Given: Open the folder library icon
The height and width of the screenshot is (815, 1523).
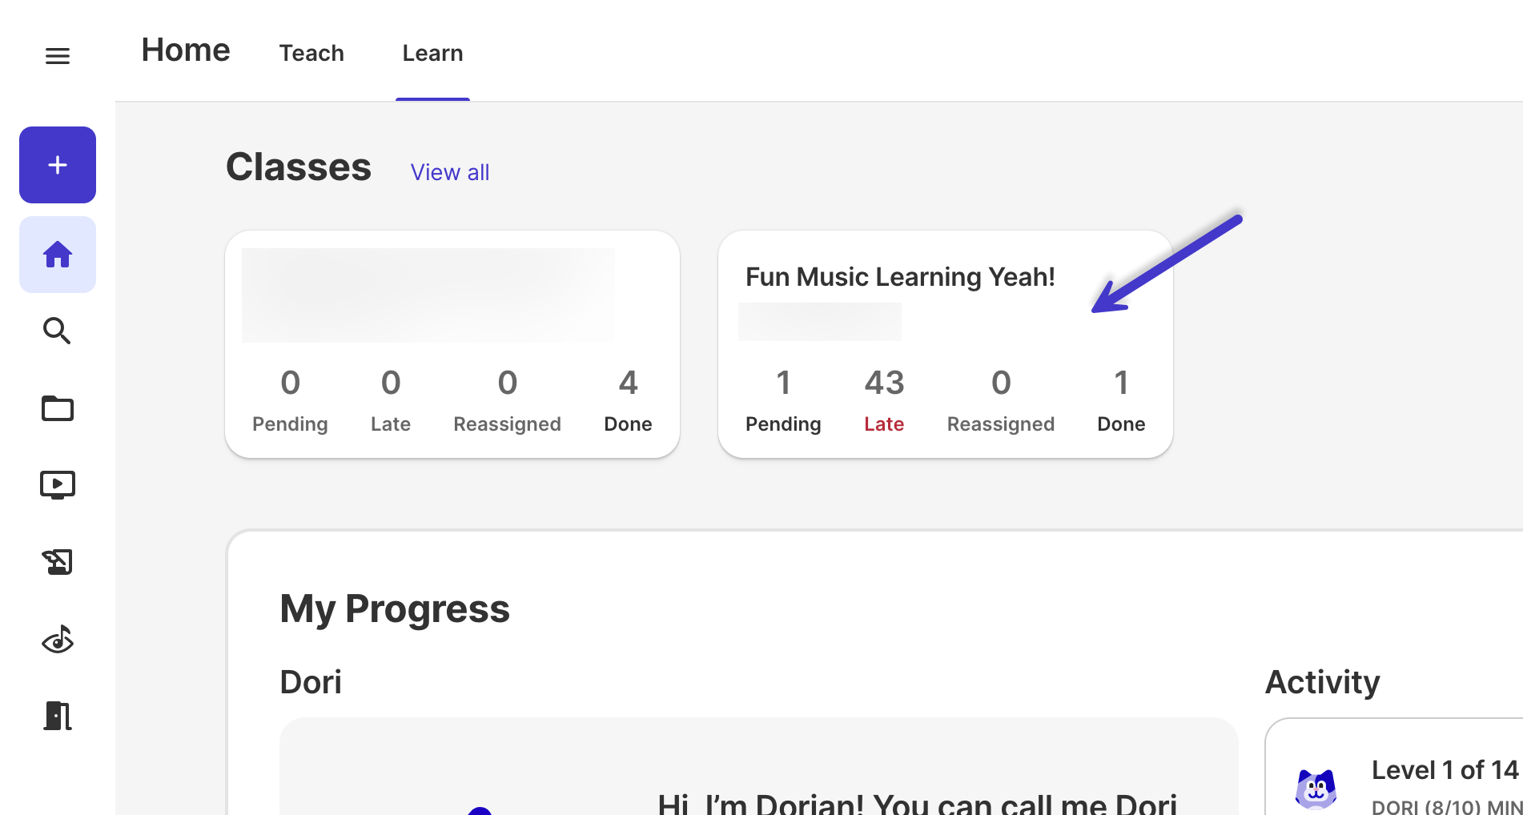Looking at the screenshot, I should point(58,408).
